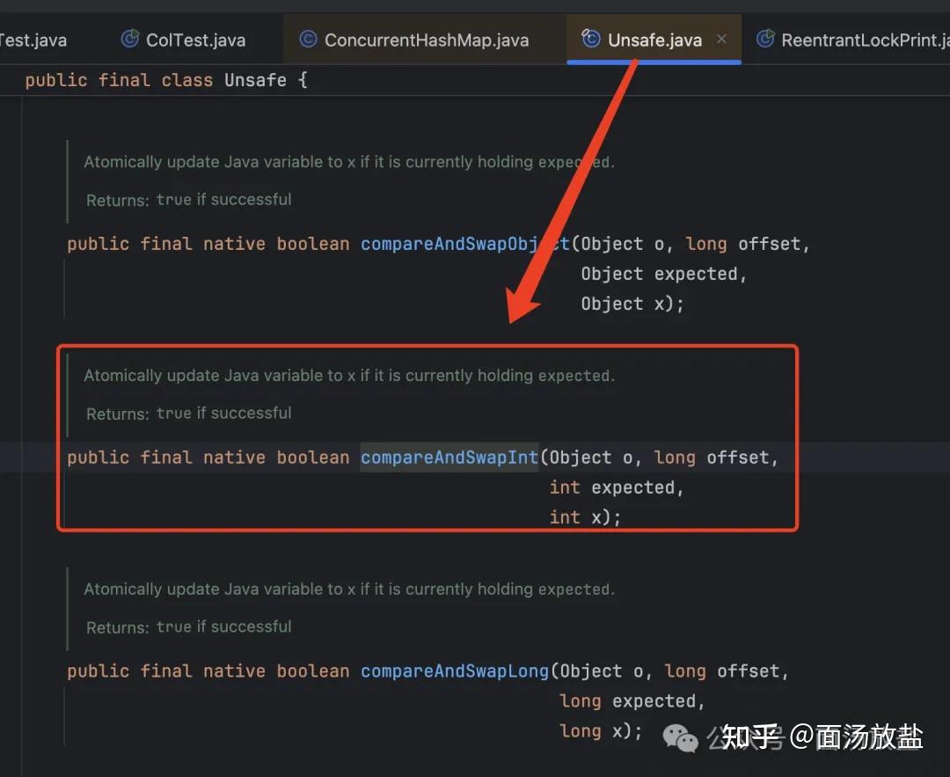Select the Unsafe.java tab
The height and width of the screenshot is (777, 950).
[x=654, y=40]
